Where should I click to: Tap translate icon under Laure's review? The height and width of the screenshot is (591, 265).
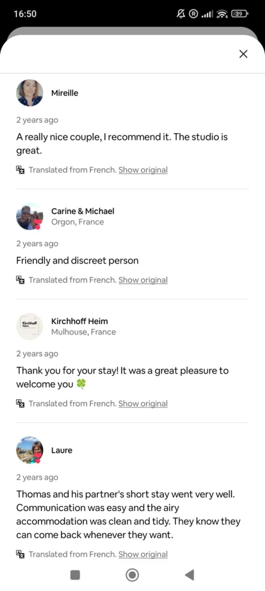click(20, 554)
